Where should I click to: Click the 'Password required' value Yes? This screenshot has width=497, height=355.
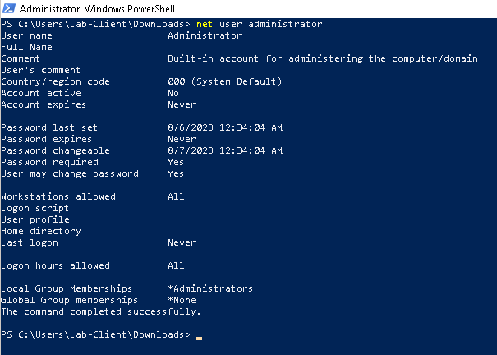click(x=176, y=162)
